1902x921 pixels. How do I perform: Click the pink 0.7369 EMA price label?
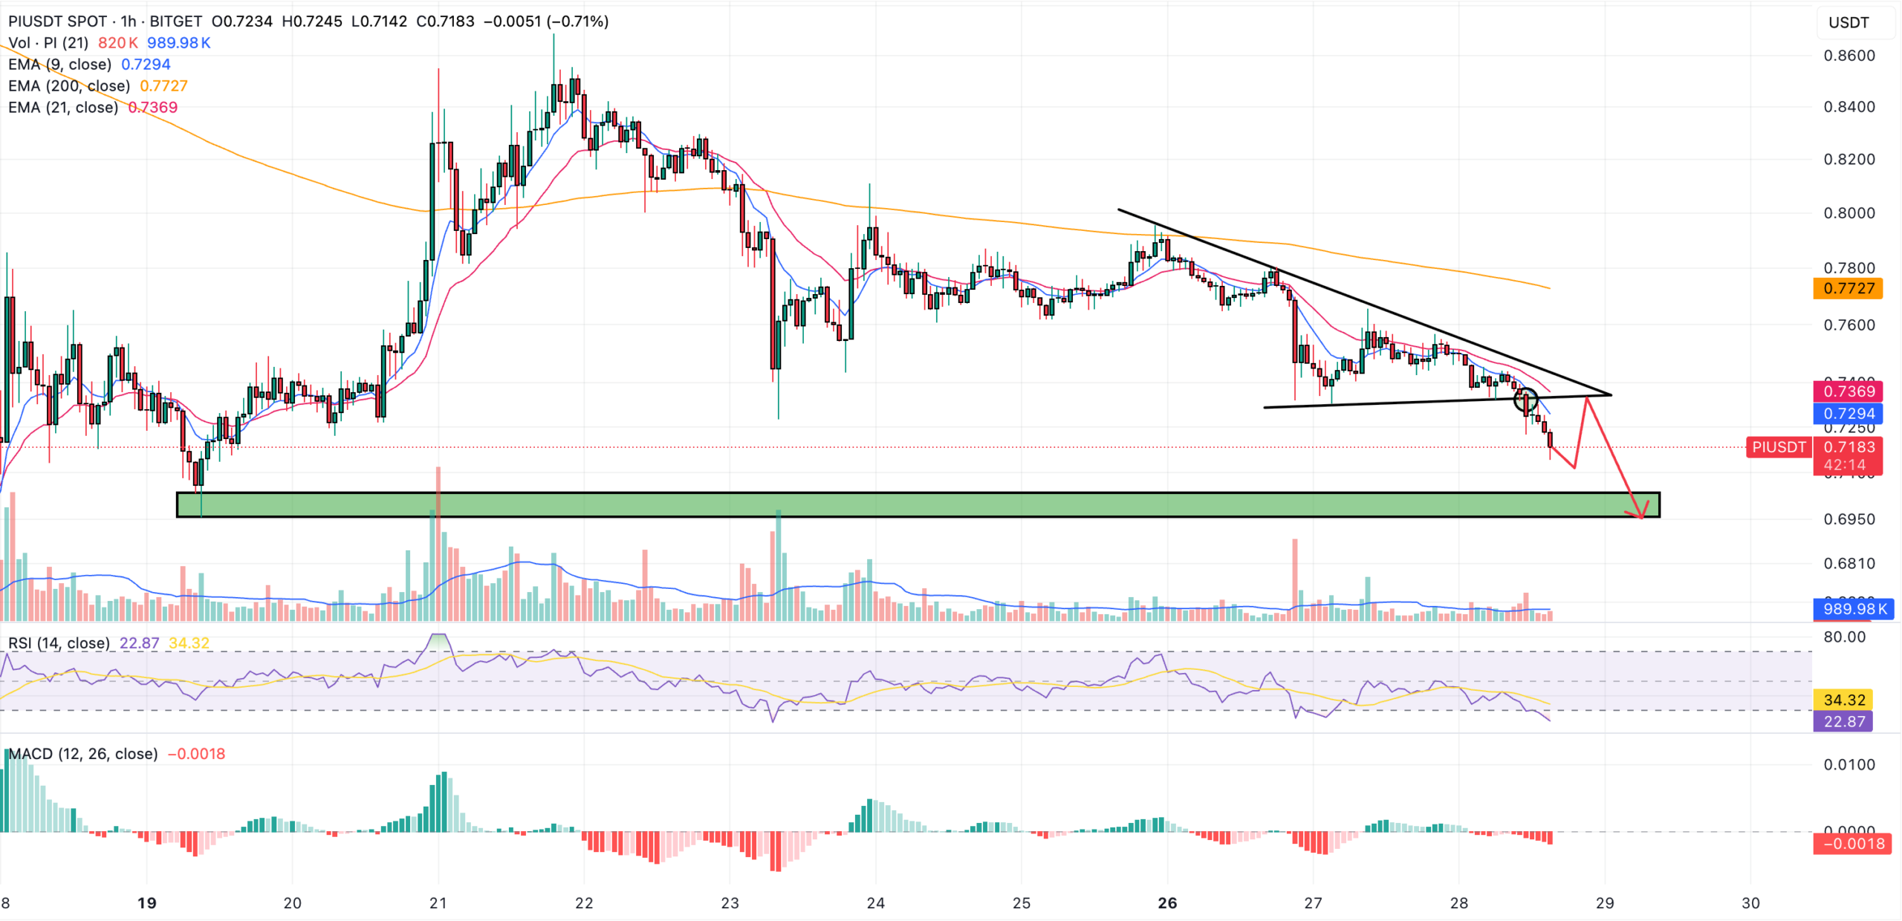(1848, 391)
